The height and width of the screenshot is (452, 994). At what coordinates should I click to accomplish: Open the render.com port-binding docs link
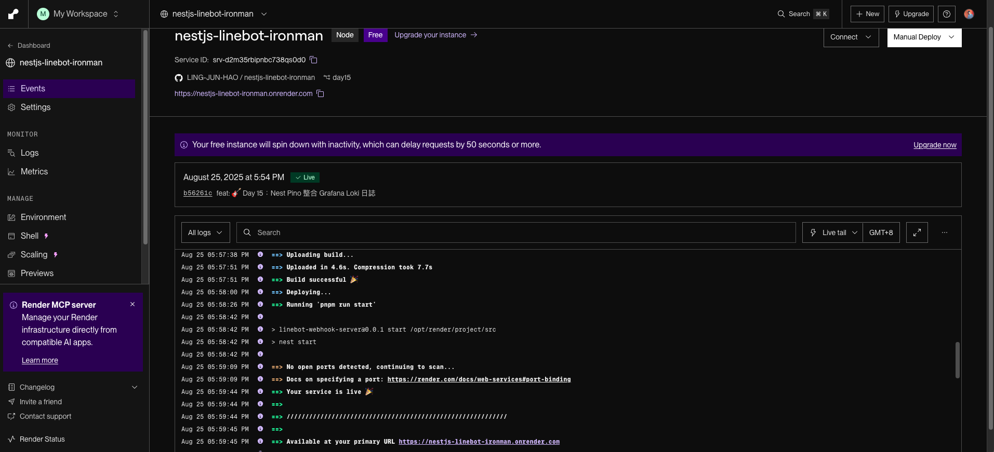pos(479,379)
